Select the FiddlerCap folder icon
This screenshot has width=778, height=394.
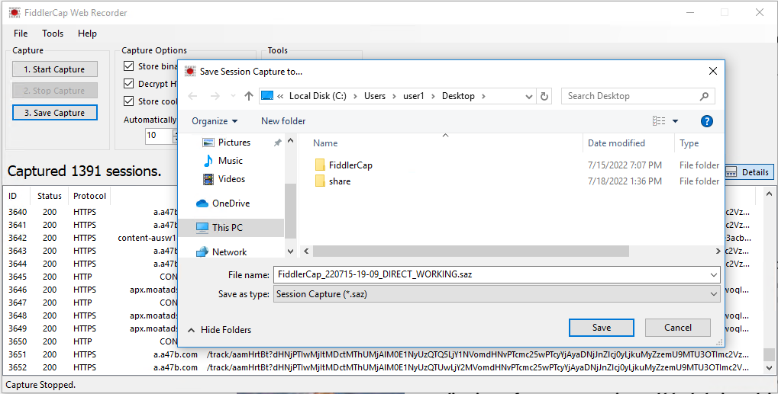click(320, 165)
